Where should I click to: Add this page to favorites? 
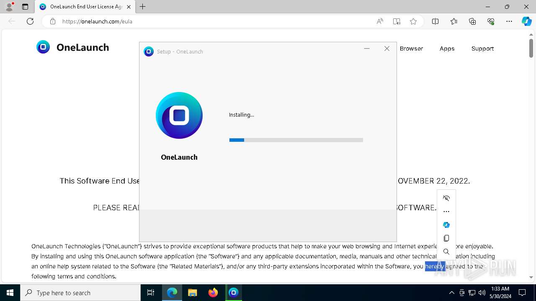tap(413, 21)
